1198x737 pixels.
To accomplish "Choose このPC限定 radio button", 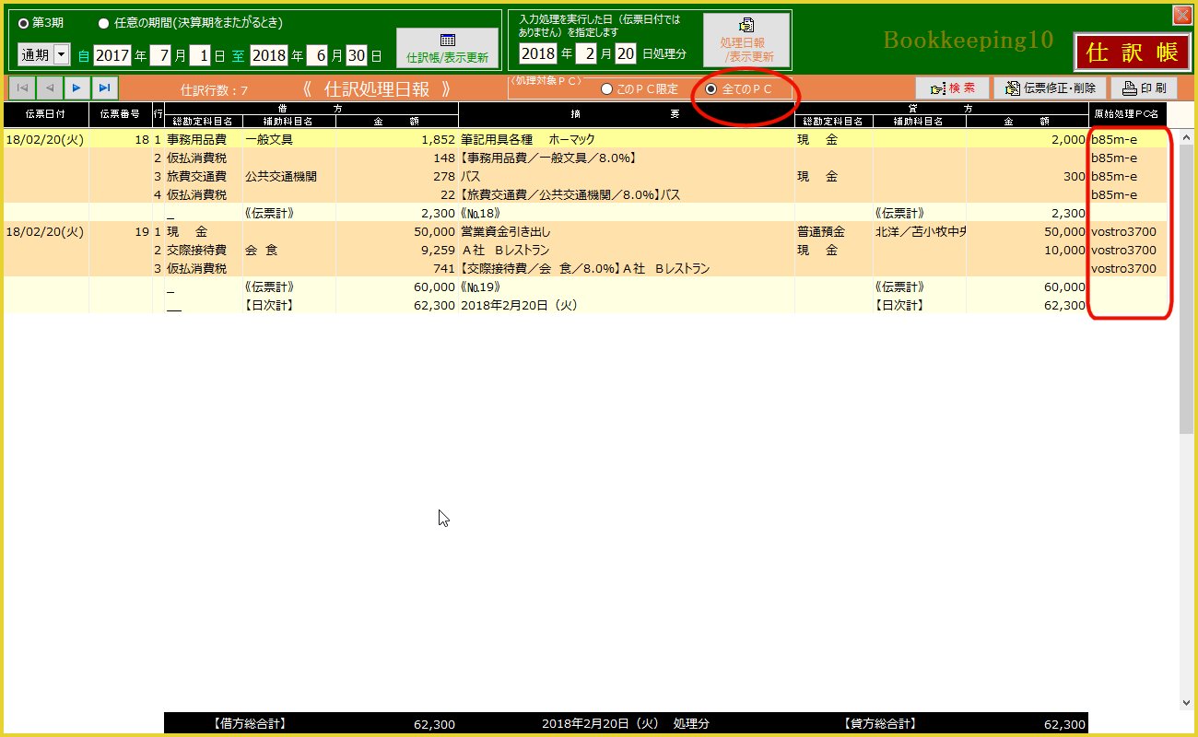I will point(606,89).
